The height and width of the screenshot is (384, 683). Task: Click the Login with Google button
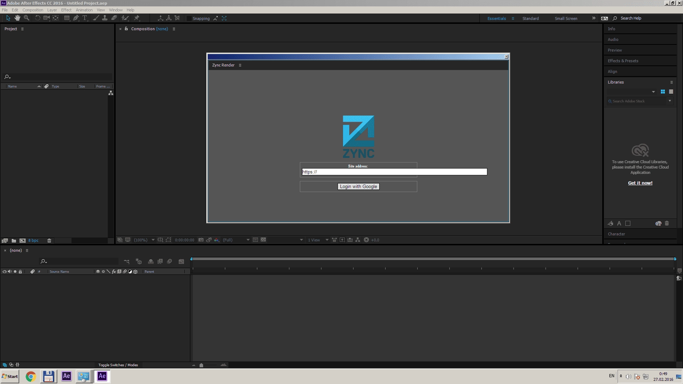tap(358, 186)
